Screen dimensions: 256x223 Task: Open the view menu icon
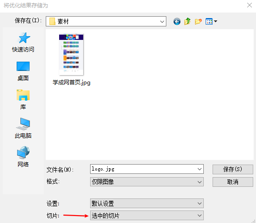pyautogui.click(x=209, y=21)
